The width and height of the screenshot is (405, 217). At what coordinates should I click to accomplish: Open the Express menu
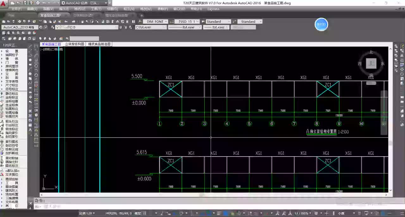tap(213, 9)
